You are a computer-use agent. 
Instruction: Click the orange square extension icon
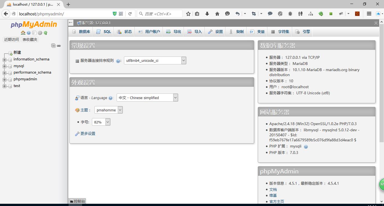point(357,14)
